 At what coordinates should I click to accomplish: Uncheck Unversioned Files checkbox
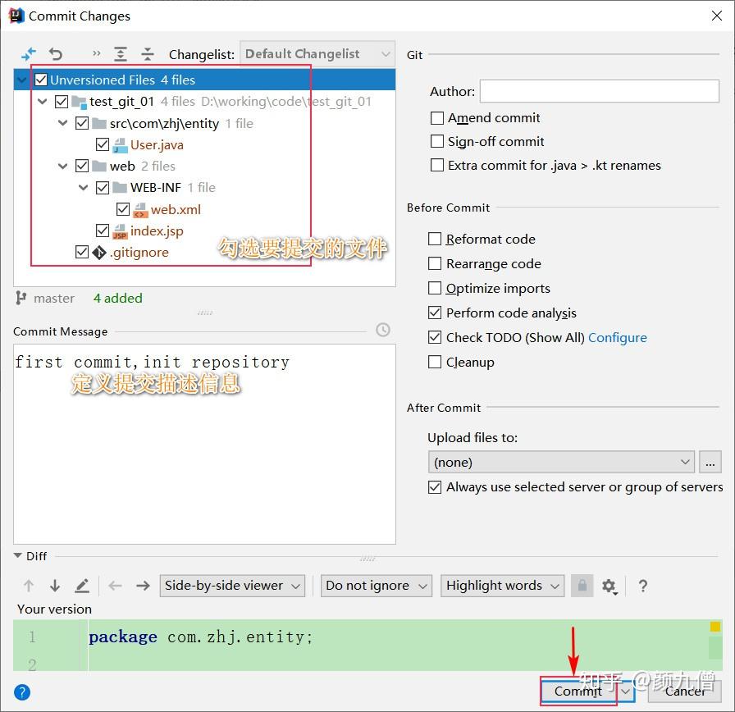click(x=41, y=80)
